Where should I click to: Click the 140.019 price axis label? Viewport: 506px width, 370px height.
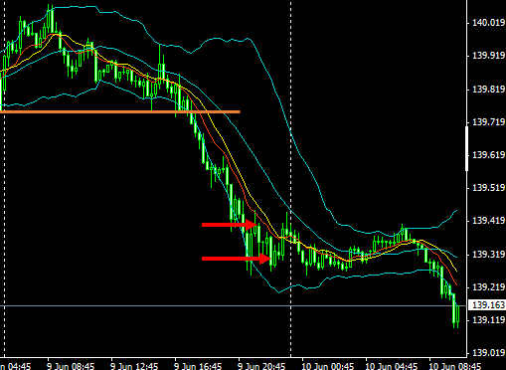coord(488,23)
